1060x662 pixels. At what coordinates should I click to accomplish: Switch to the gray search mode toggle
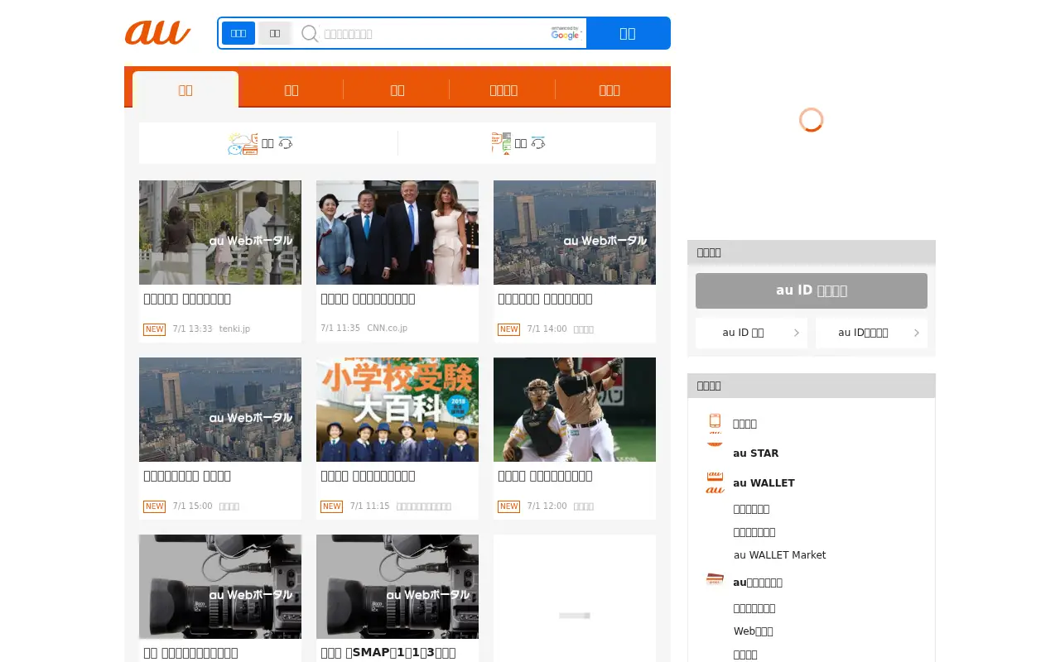tap(275, 33)
